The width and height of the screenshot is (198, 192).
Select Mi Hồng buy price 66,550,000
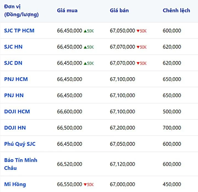[70, 184]
